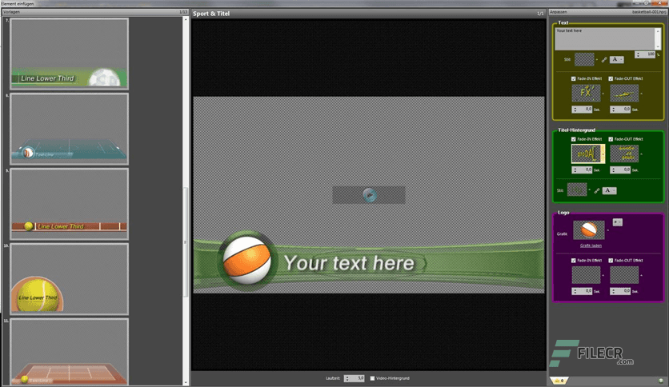Screen dimensions: 669x387
Task: Uncheck Fade-IN Effekt in Logo section
Action: (574, 261)
